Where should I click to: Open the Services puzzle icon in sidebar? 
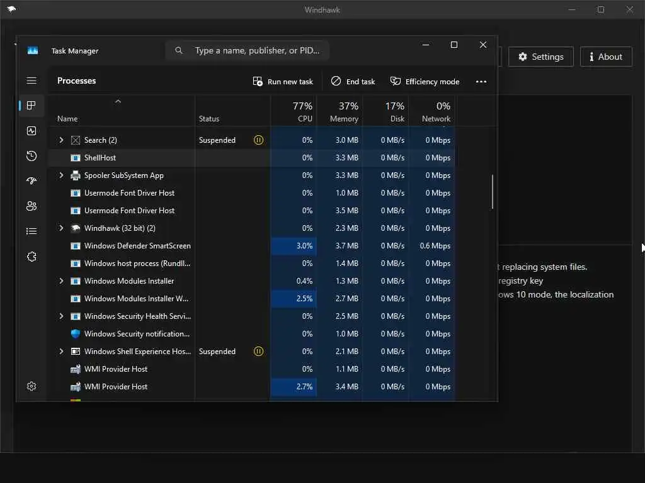pos(31,257)
